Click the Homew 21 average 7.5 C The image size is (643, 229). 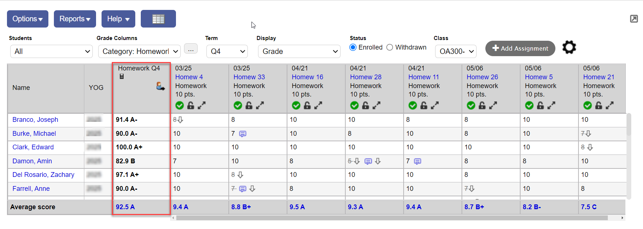pyautogui.click(x=589, y=207)
